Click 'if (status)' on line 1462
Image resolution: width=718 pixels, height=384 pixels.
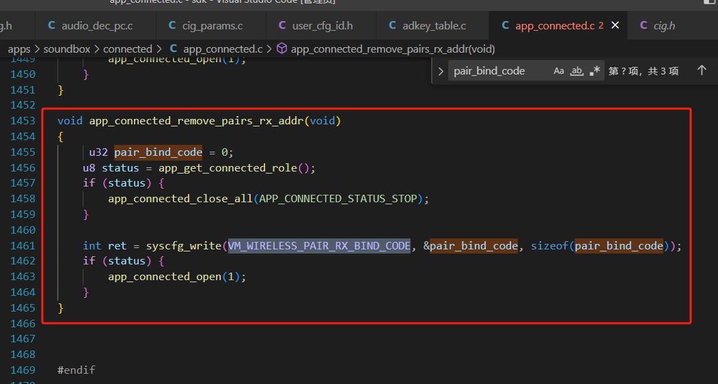117,261
